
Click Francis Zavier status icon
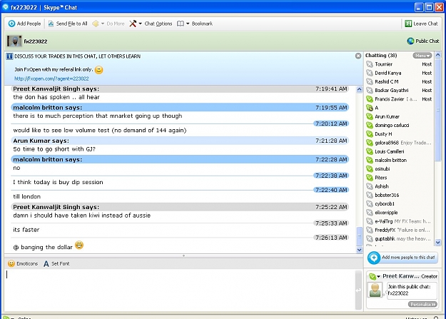(370, 99)
